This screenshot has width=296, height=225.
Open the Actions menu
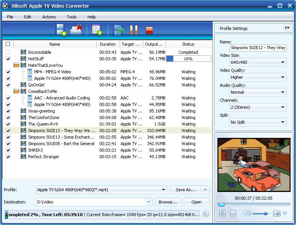[x=49, y=17]
